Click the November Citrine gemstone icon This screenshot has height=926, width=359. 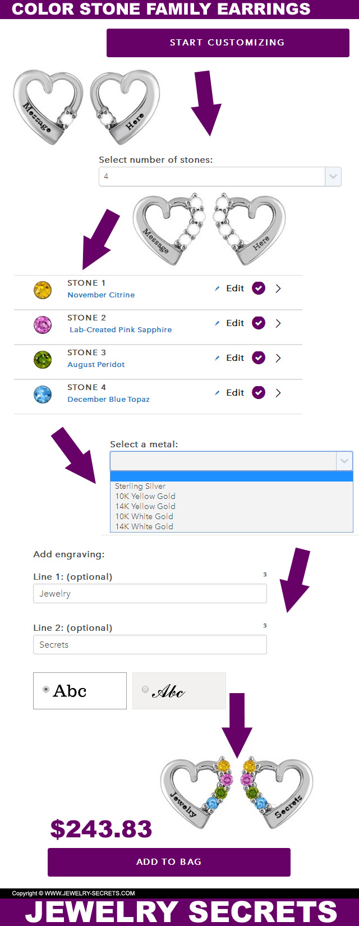43,290
